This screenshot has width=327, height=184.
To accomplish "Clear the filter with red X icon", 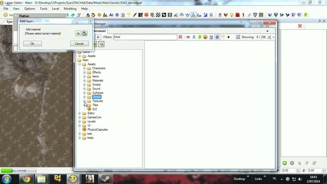I will click(180, 37).
